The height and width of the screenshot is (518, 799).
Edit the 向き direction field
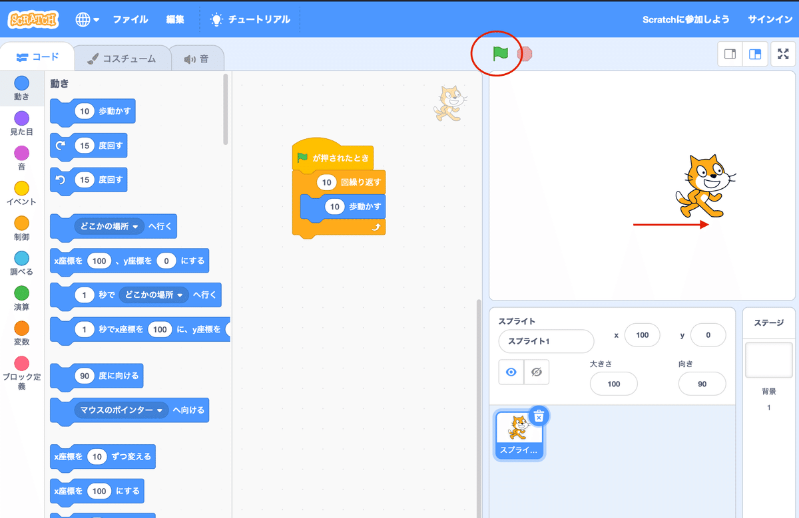[x=702, y=384]
